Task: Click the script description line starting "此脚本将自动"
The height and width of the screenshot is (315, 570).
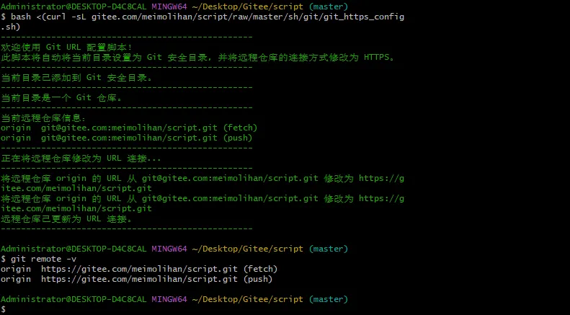Action: (x=198, y=57)
